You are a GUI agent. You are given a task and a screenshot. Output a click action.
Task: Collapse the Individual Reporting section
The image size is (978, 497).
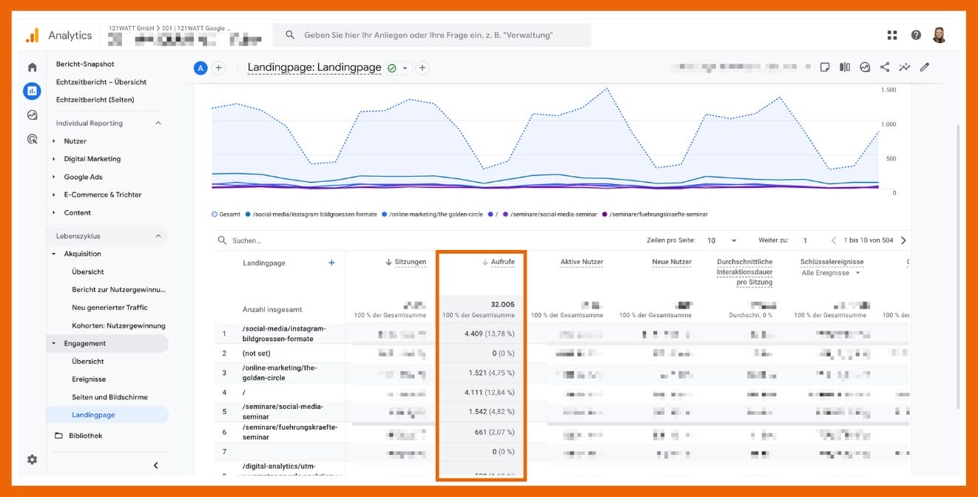coord(158,124)
